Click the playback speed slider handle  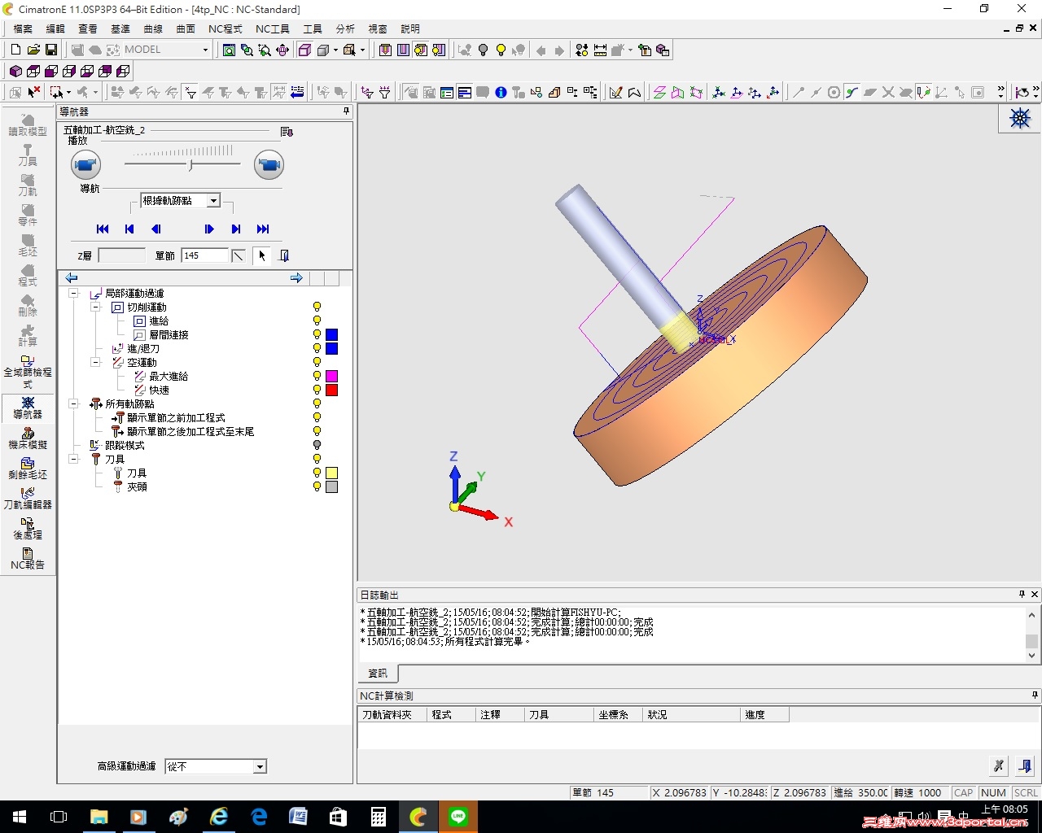tap(190, 165)
